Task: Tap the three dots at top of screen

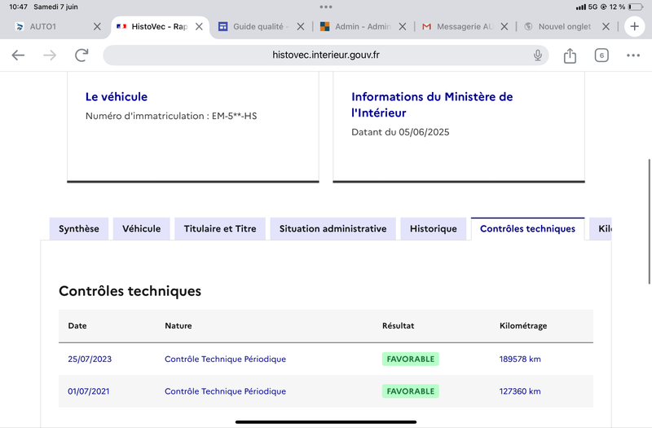Action: pyautogui.click(x=325, y=7)
